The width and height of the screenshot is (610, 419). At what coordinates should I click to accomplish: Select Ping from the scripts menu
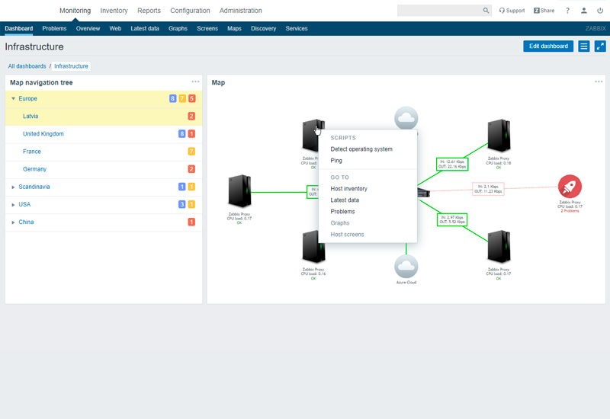[336, 161]
